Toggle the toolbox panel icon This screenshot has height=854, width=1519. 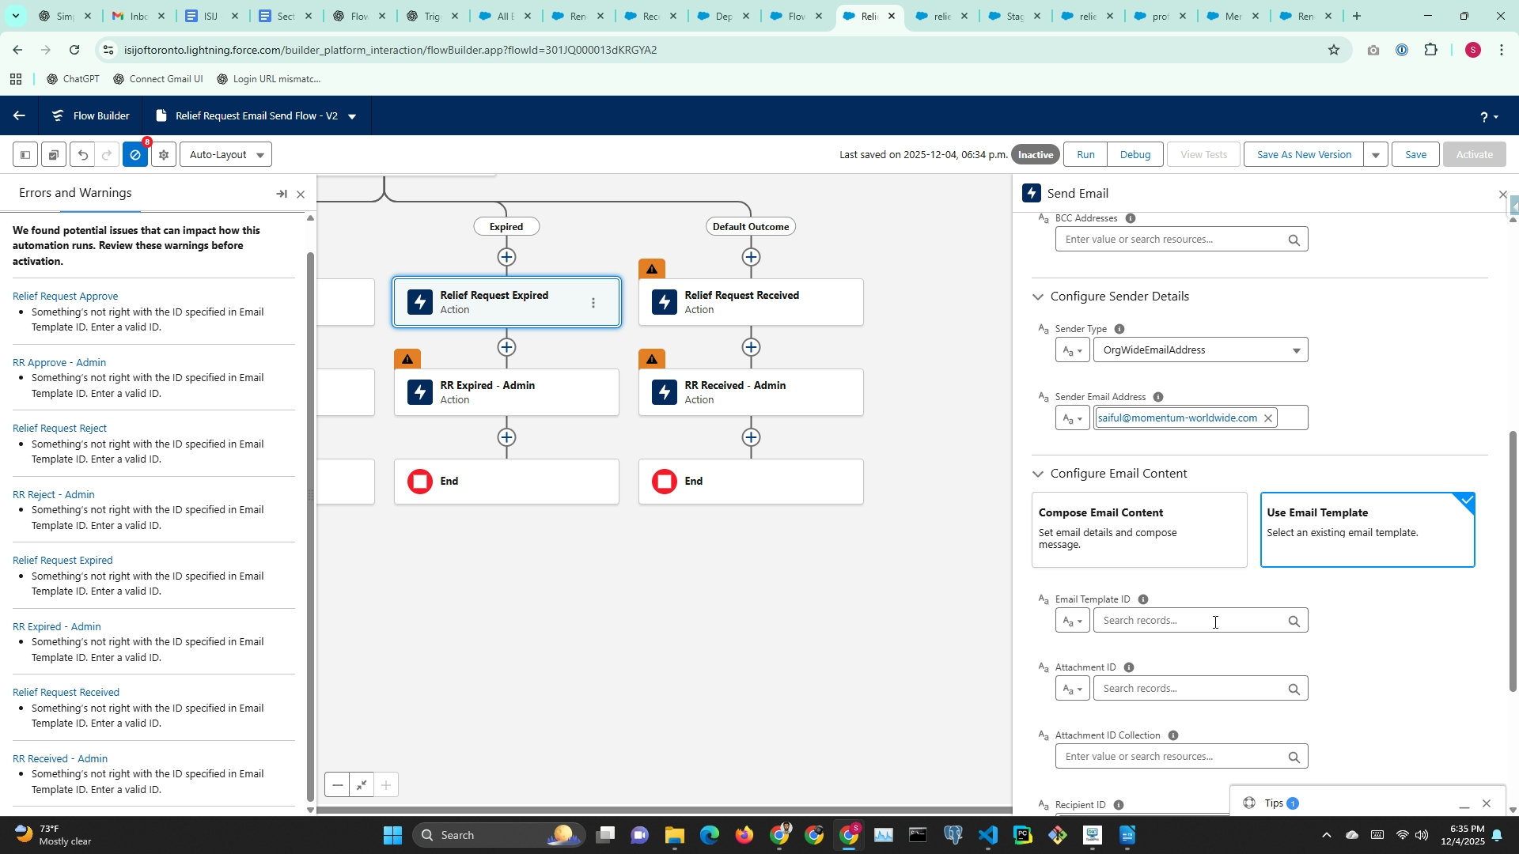pos(25,155)
